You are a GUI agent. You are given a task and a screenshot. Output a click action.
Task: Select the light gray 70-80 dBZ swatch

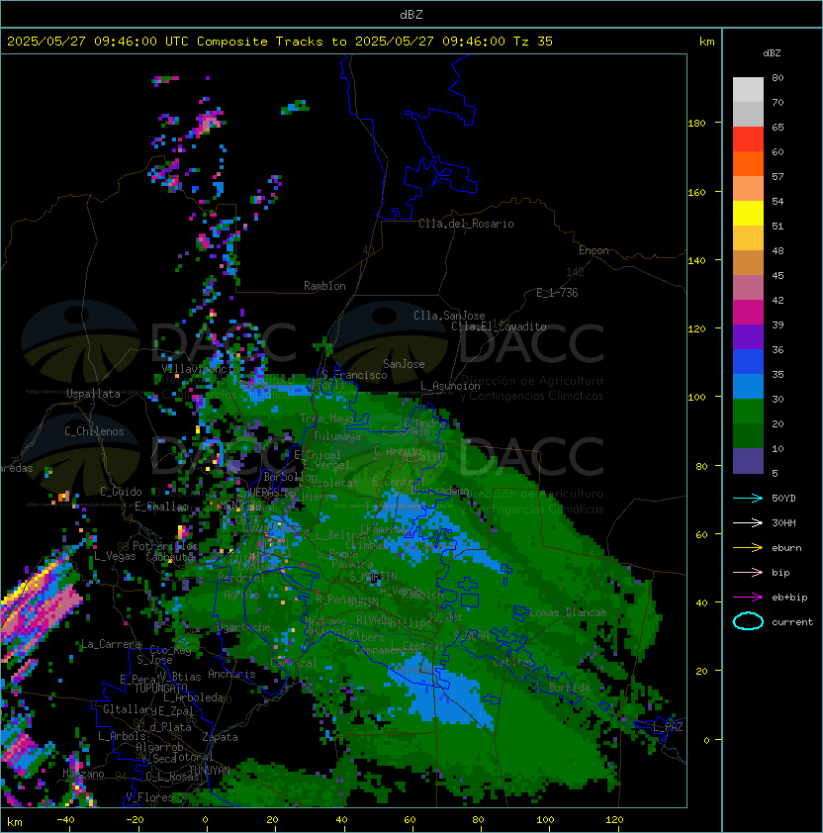pos(748,90)
